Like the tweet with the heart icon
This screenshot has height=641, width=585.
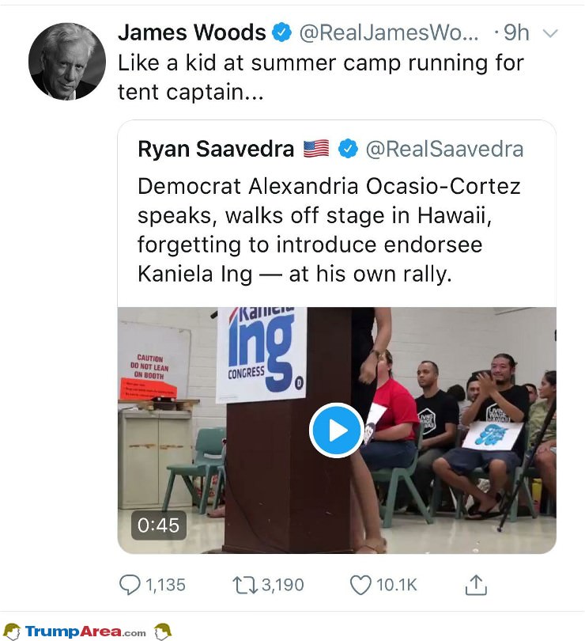(x=360, y=585)
